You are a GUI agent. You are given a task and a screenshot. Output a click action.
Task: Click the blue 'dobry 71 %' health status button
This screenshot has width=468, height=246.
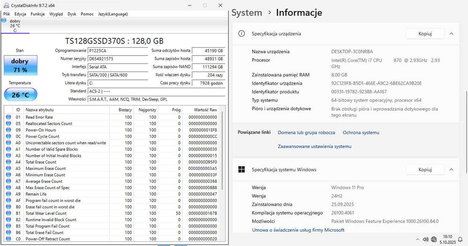tap(20, 65)
